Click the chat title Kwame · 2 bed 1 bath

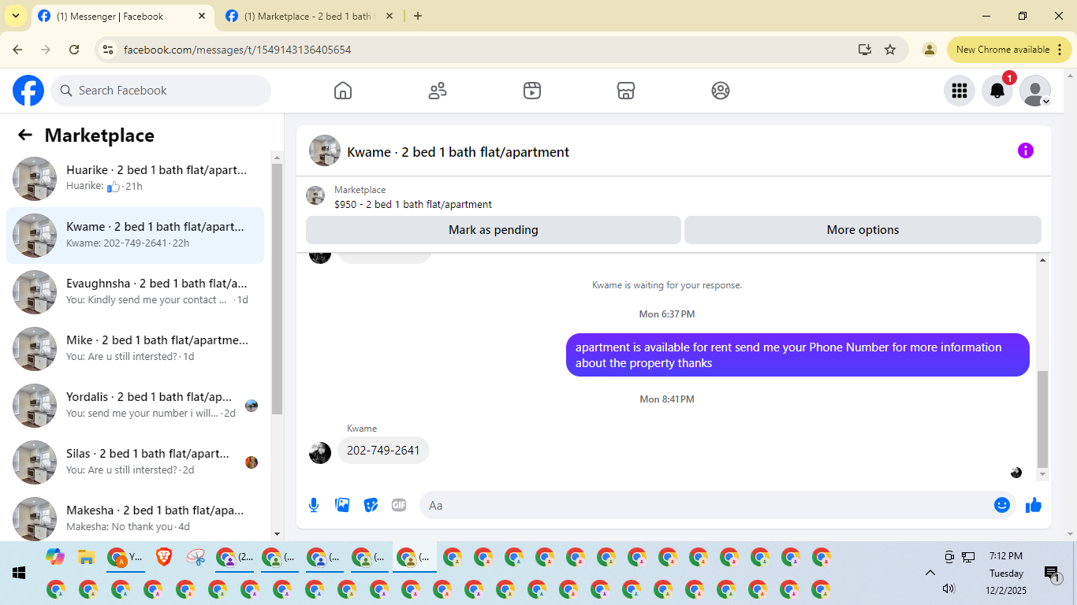(458, 151)
